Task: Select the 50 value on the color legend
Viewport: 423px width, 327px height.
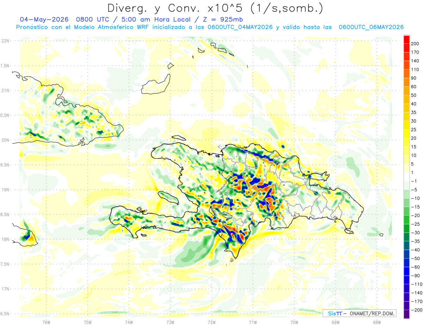Action: click(x=415, y=95)
